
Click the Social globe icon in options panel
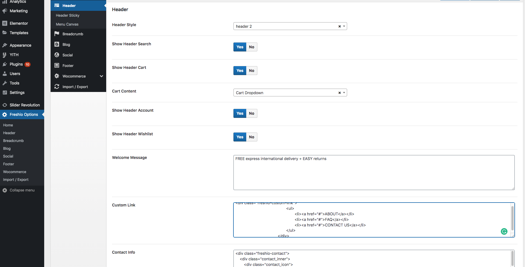click(x=57, y=55)
